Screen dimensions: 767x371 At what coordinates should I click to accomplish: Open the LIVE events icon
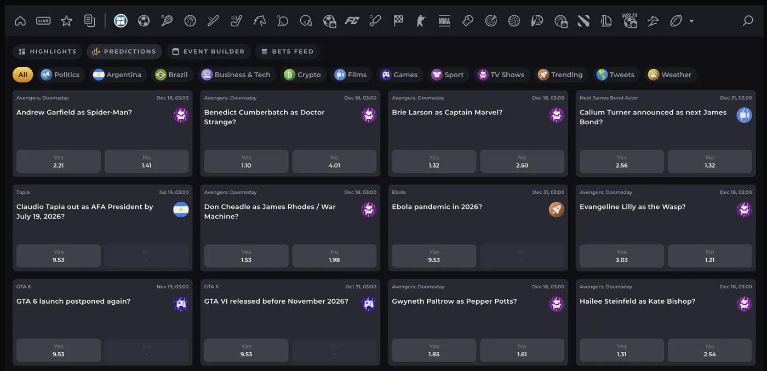click(43, 21)
